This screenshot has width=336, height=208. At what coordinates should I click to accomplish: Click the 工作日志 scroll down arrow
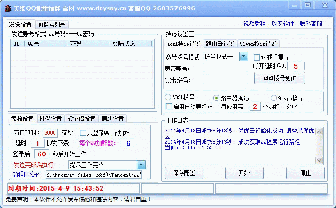pyautogui.click(x=319, y=160)
